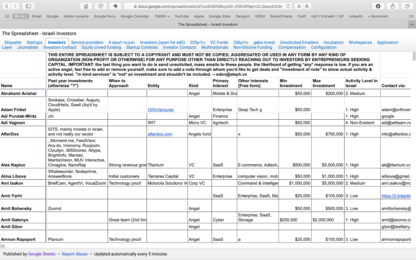Click the Planium past investments cell
The height and width of the screenshot is (260, 416).
coord(77,236)
